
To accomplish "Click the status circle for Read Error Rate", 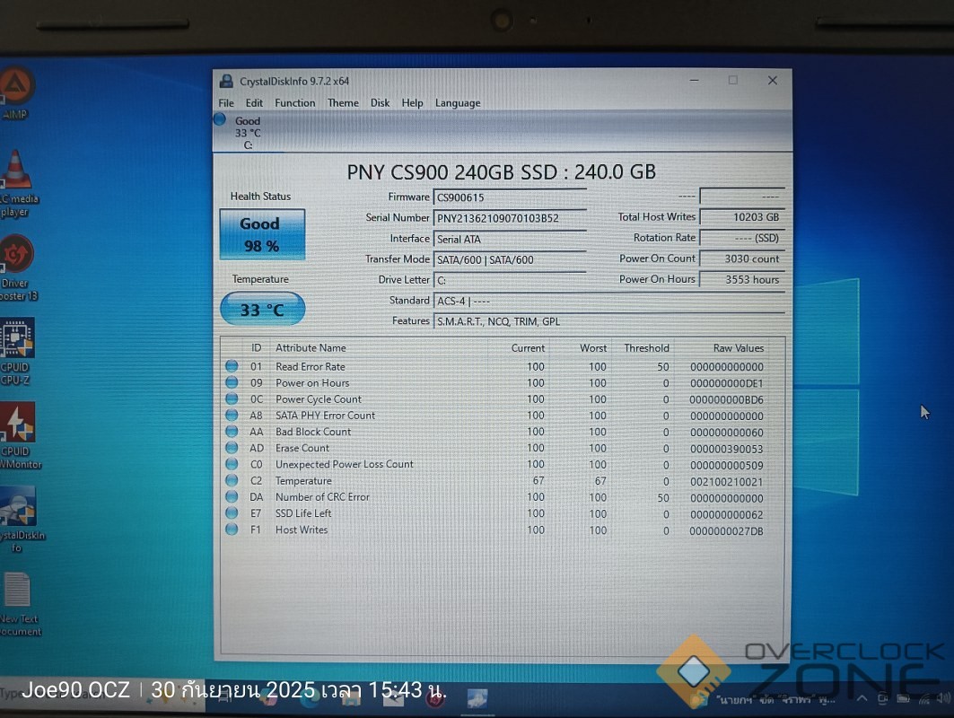I will pos(232,365).
